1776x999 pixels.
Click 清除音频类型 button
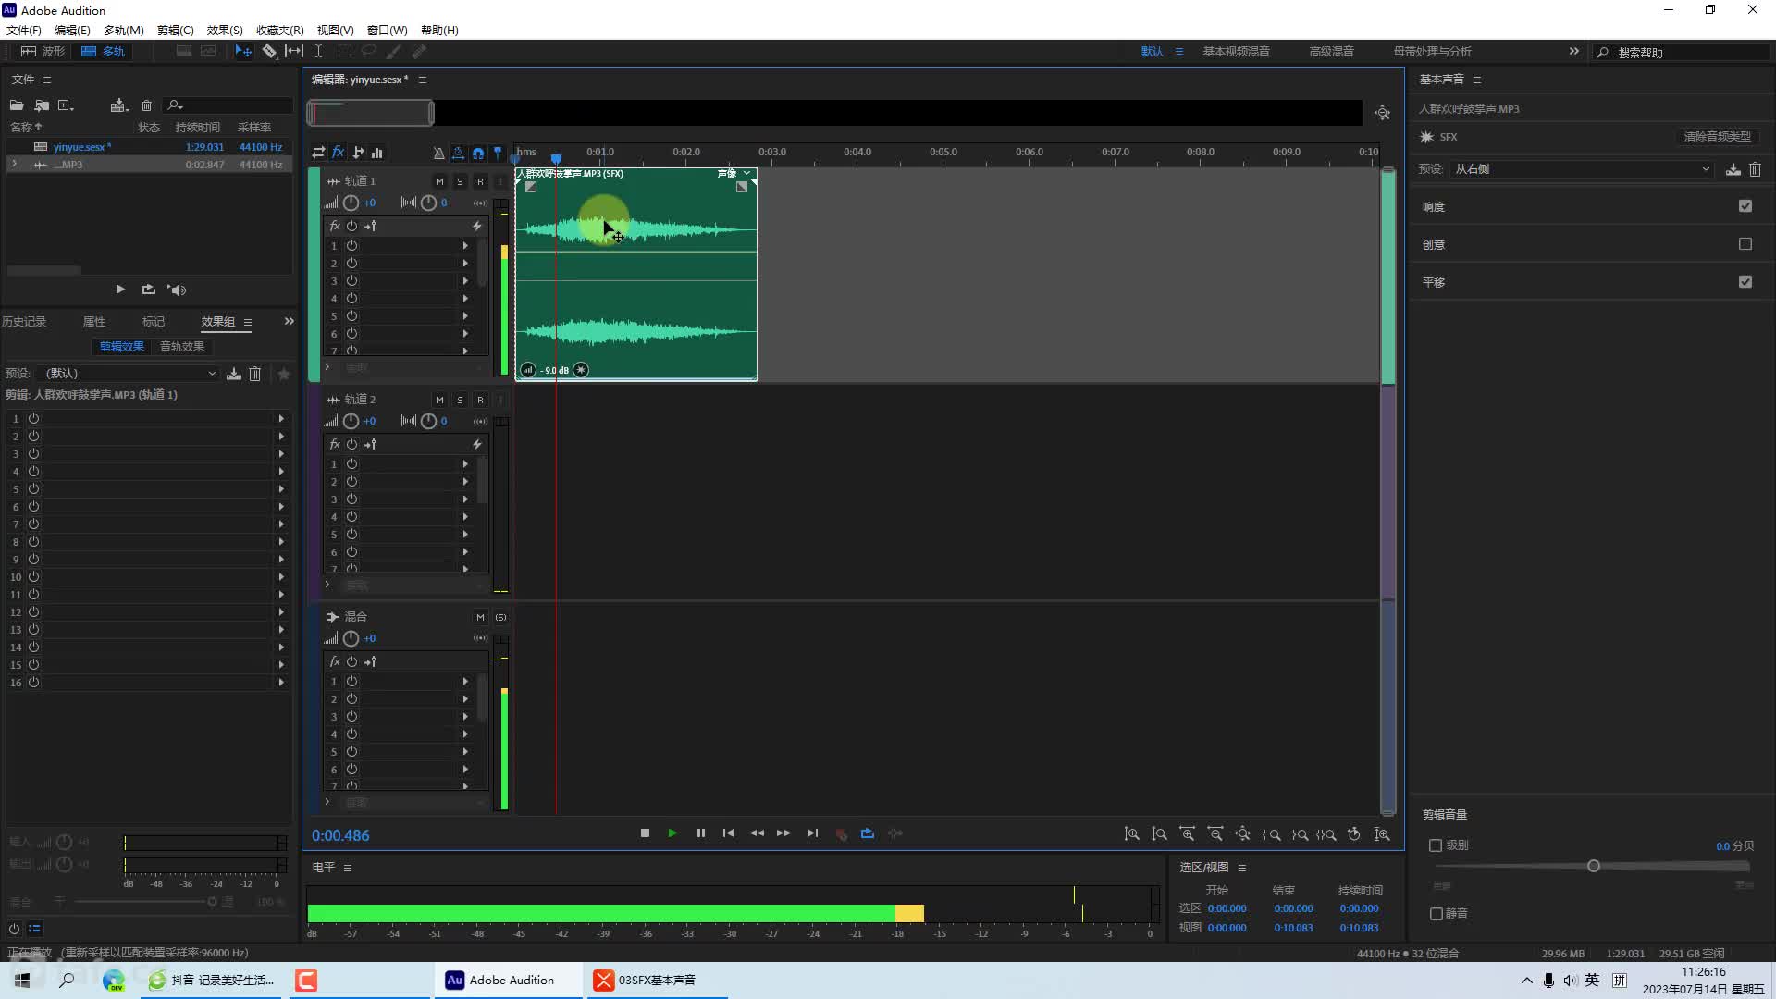[1718, 137]
